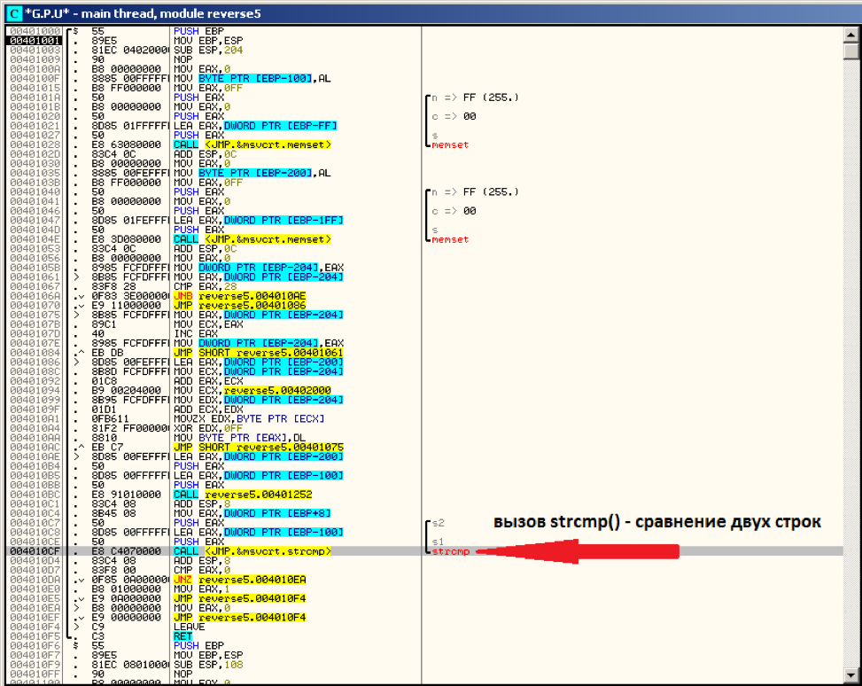Select LEA EAX,DWORD PTR [EBP-FF] instruction
The width and height of the screenshot is (862, 686).
point(256,126)
